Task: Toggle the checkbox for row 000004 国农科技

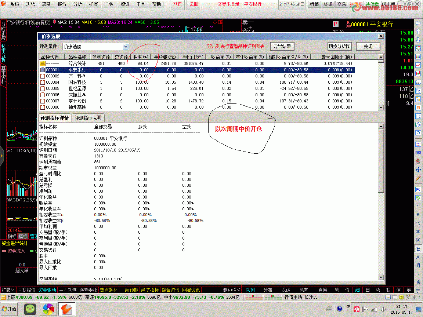Action: pos(42,82)
